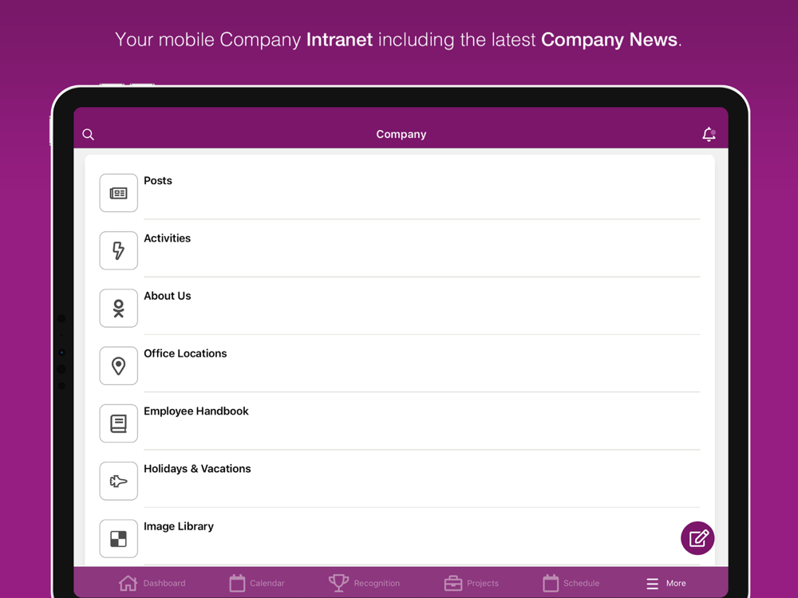The width and height of the screenshot is (798, 598).
Task: Open the Holidays & Vacations list entry
Action: (400, 481)
